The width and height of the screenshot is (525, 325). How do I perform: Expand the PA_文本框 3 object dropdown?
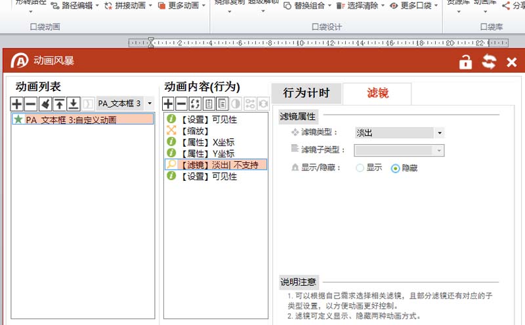click(x=150, y=104)
